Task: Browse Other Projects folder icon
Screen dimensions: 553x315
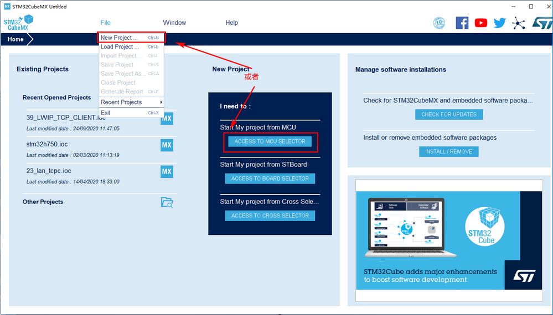Action: 167,202
